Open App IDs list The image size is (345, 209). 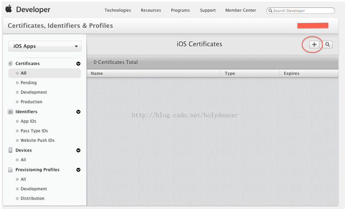pos(29,121)
